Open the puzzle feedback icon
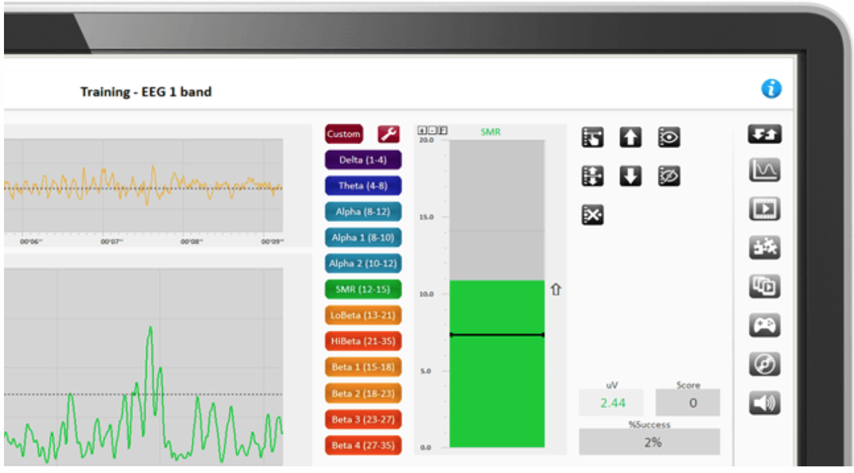Image resolution: width=854 pixels, height=473 pixels. click(x=764, y=248)
